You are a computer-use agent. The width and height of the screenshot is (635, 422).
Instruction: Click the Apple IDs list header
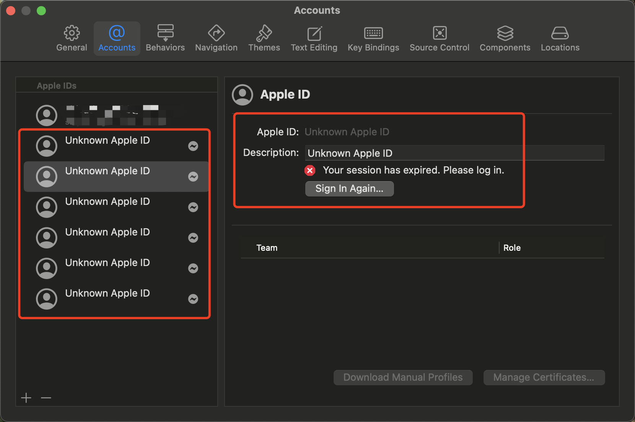(57, 86)
